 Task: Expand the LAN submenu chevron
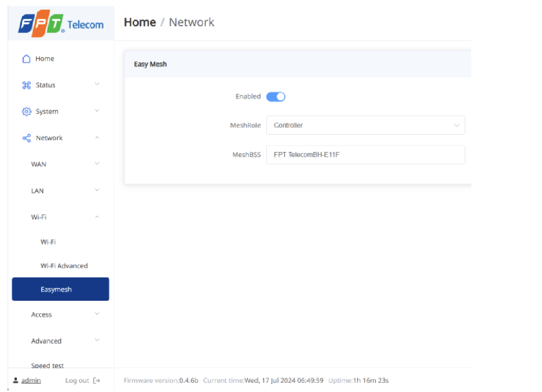[97, 190]
